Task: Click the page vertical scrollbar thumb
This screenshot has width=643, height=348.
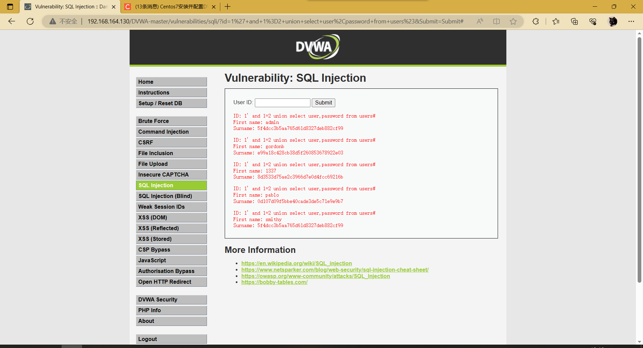Action: (x=639, y=160)
